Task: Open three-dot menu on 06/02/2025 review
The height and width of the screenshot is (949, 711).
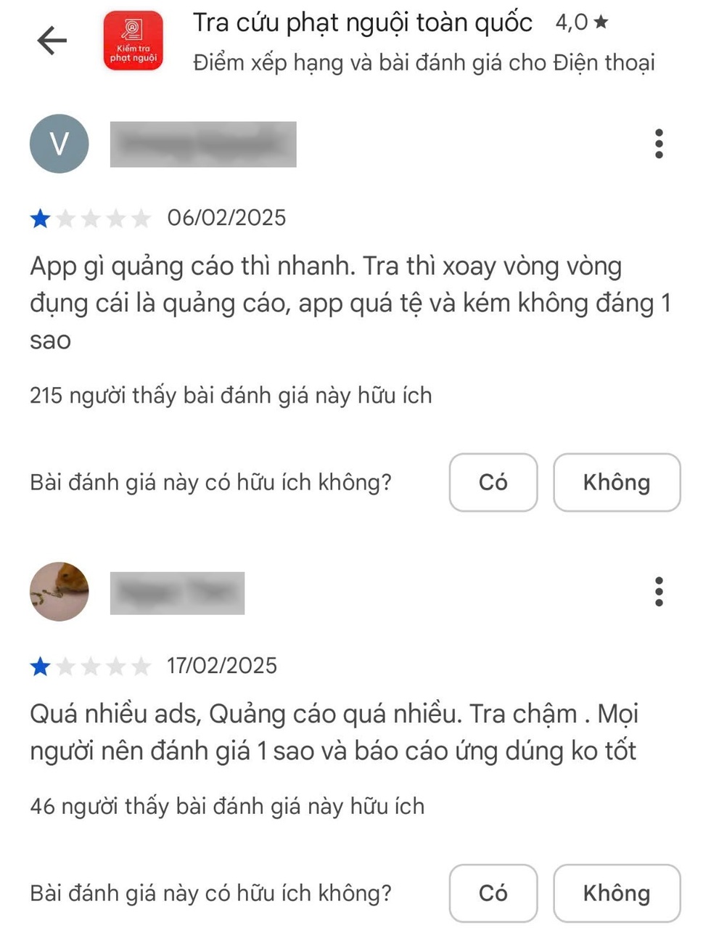Action: 659,144
